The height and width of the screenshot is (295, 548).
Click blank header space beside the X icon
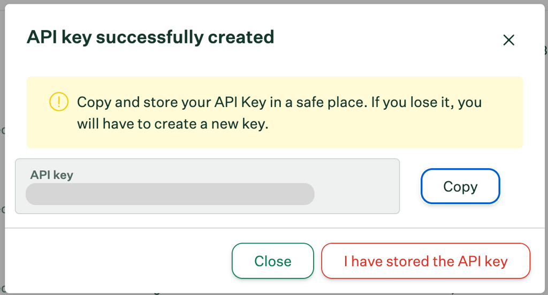[388, 39]
